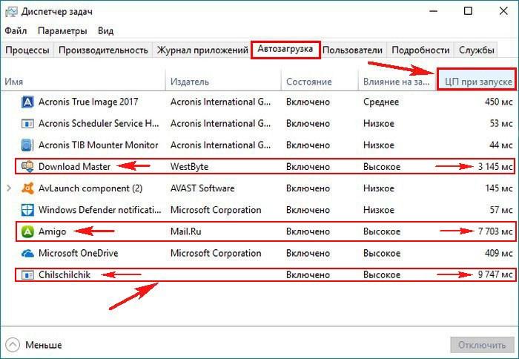Select Acronis TIB Mounter Monitor name
Screen dimensions: 519x359
99,145
